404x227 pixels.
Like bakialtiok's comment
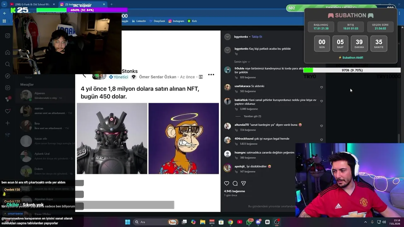pos(322,101)
